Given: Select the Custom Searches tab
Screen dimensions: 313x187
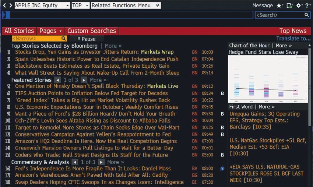Looking at the screenshot, I should (x=92, y=31).
